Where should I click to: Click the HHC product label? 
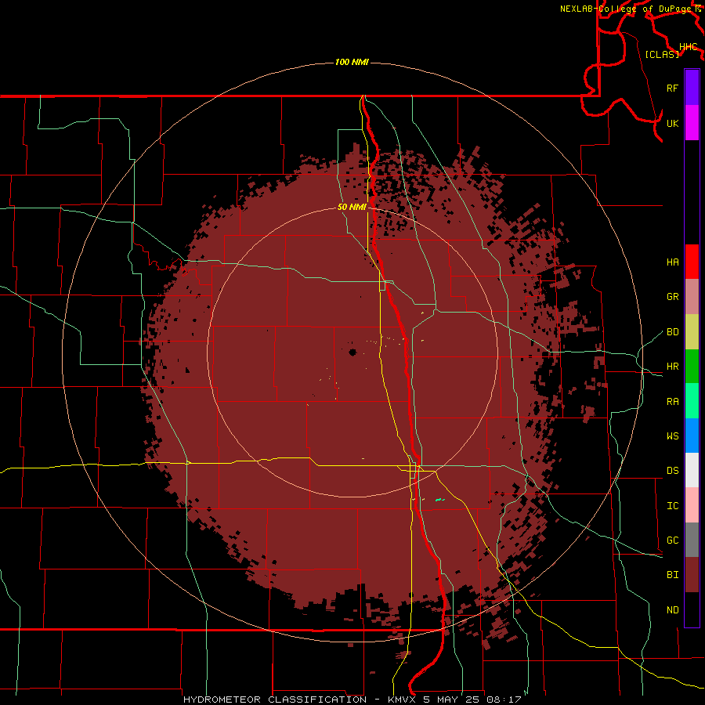click(x=689, y=47)
